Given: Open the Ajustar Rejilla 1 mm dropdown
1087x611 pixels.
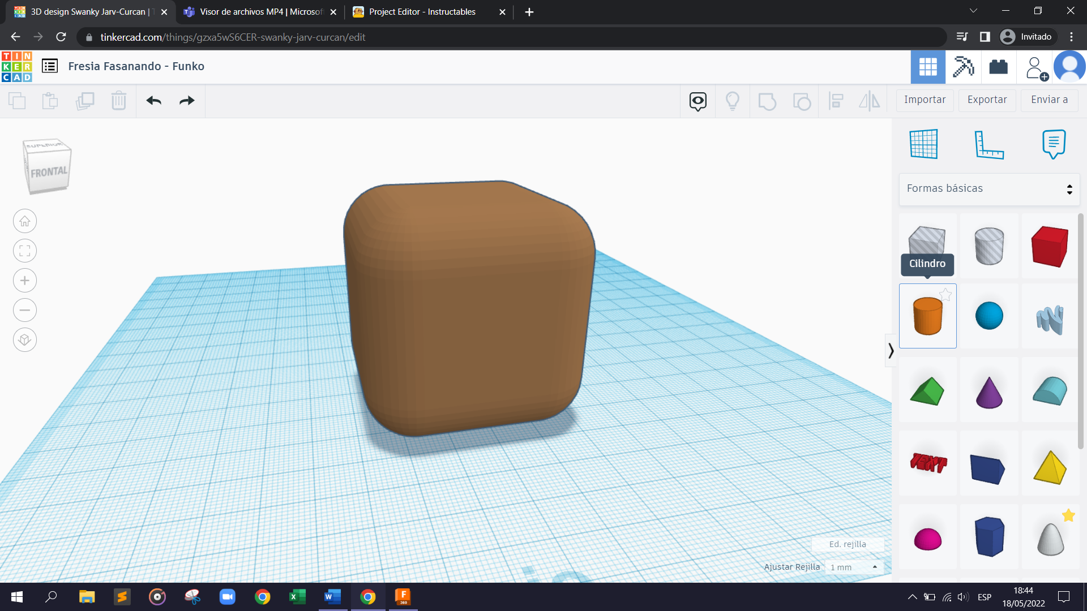Looking at the screenshot, I should point(853,567).
